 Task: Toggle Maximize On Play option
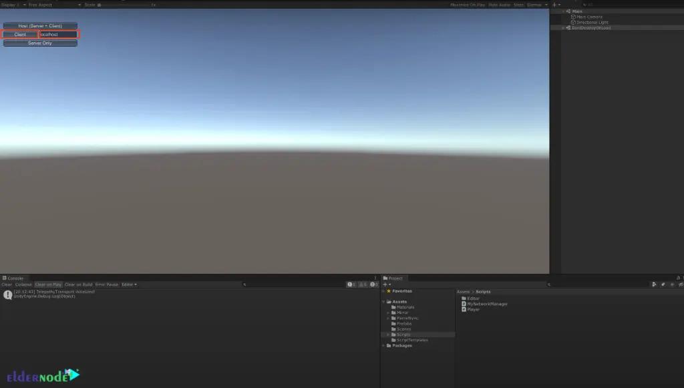468,5
